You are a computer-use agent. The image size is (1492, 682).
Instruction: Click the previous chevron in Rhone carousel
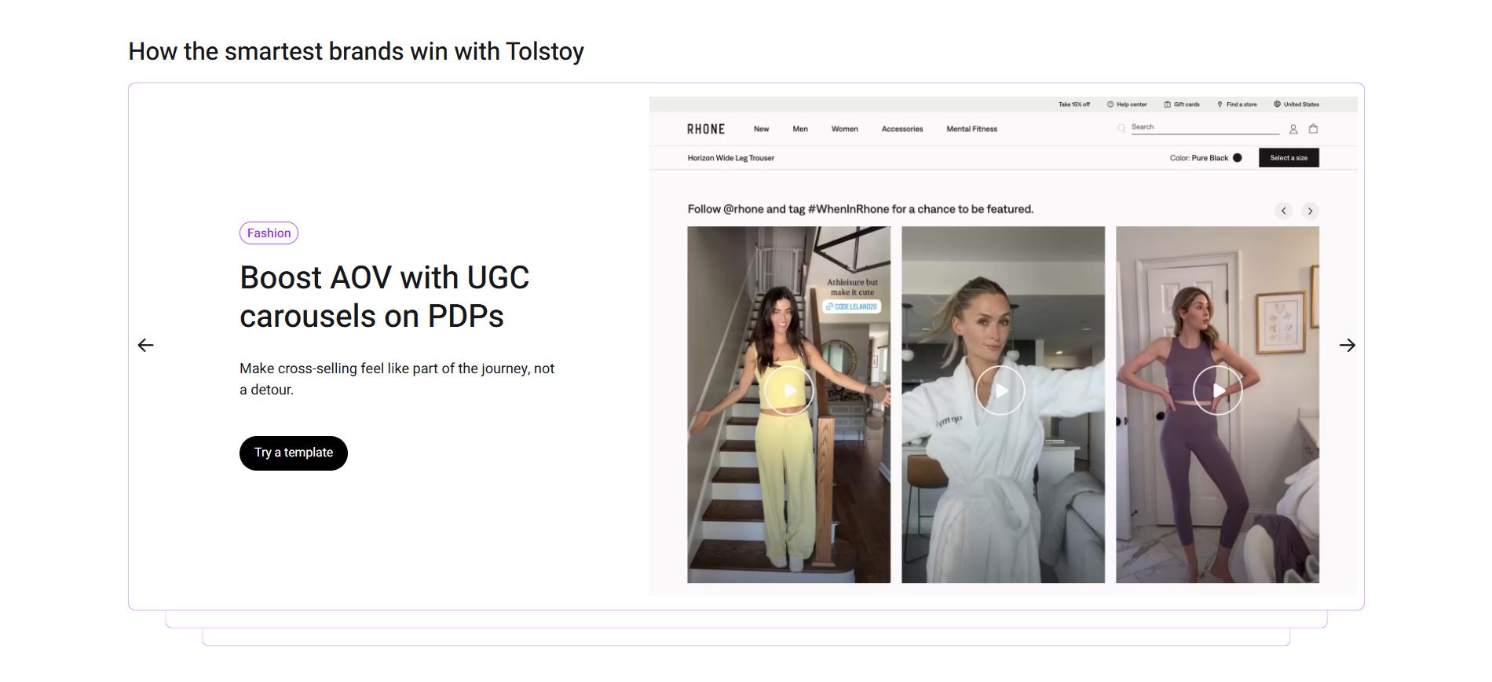click(1284, 211)
